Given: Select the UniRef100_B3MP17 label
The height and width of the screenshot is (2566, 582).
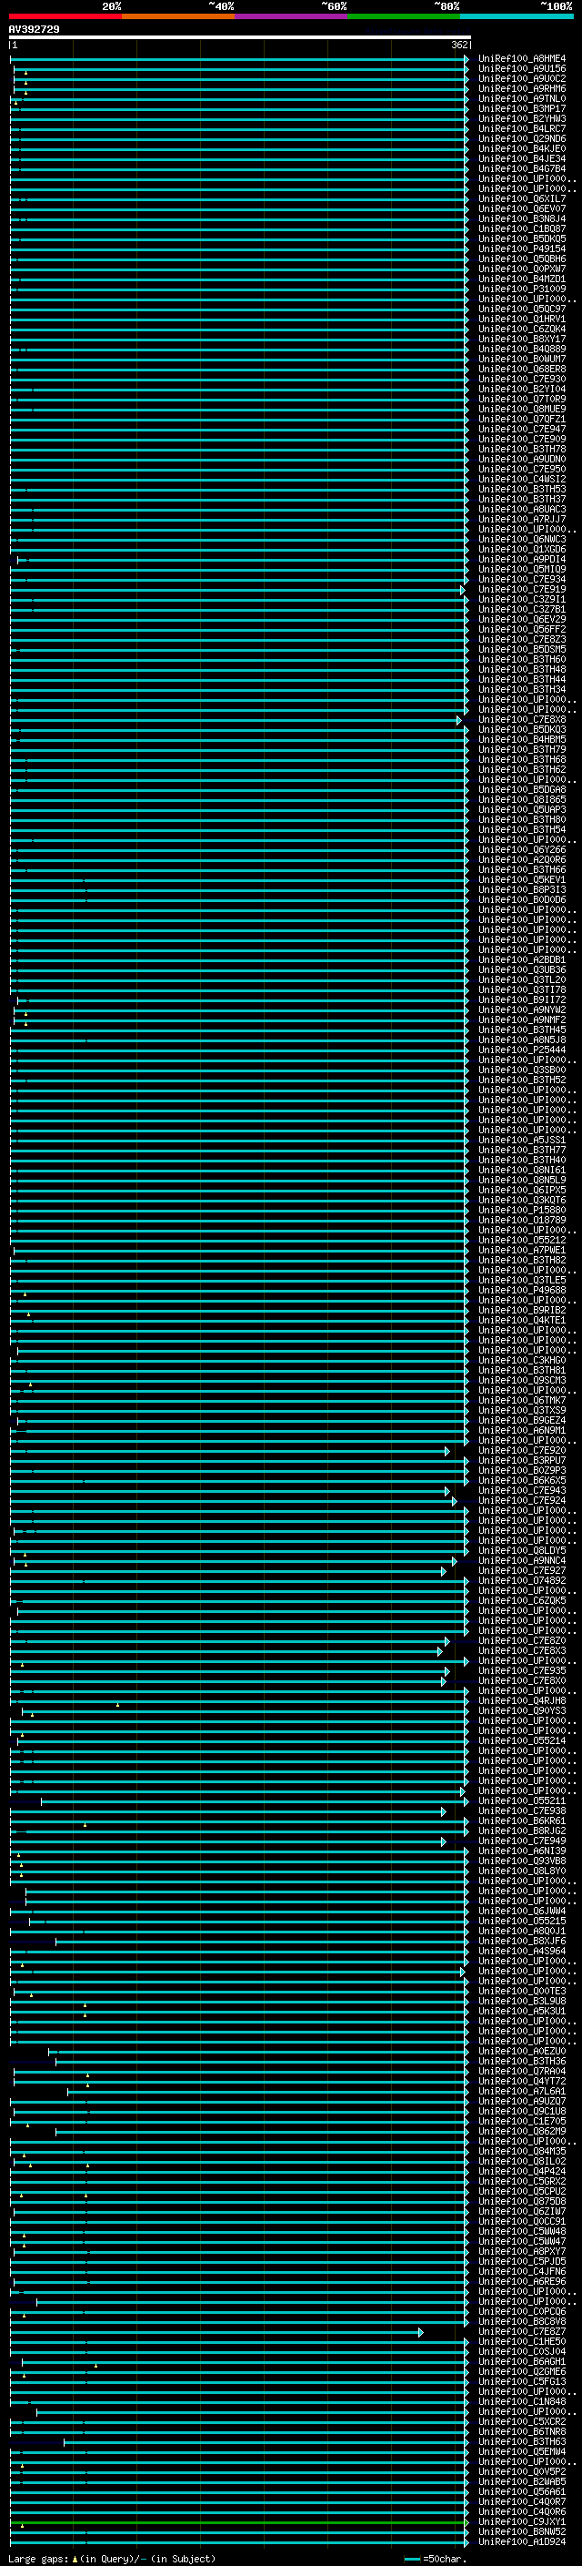Looking at the screenshot, I should click(x=522, y=108).
